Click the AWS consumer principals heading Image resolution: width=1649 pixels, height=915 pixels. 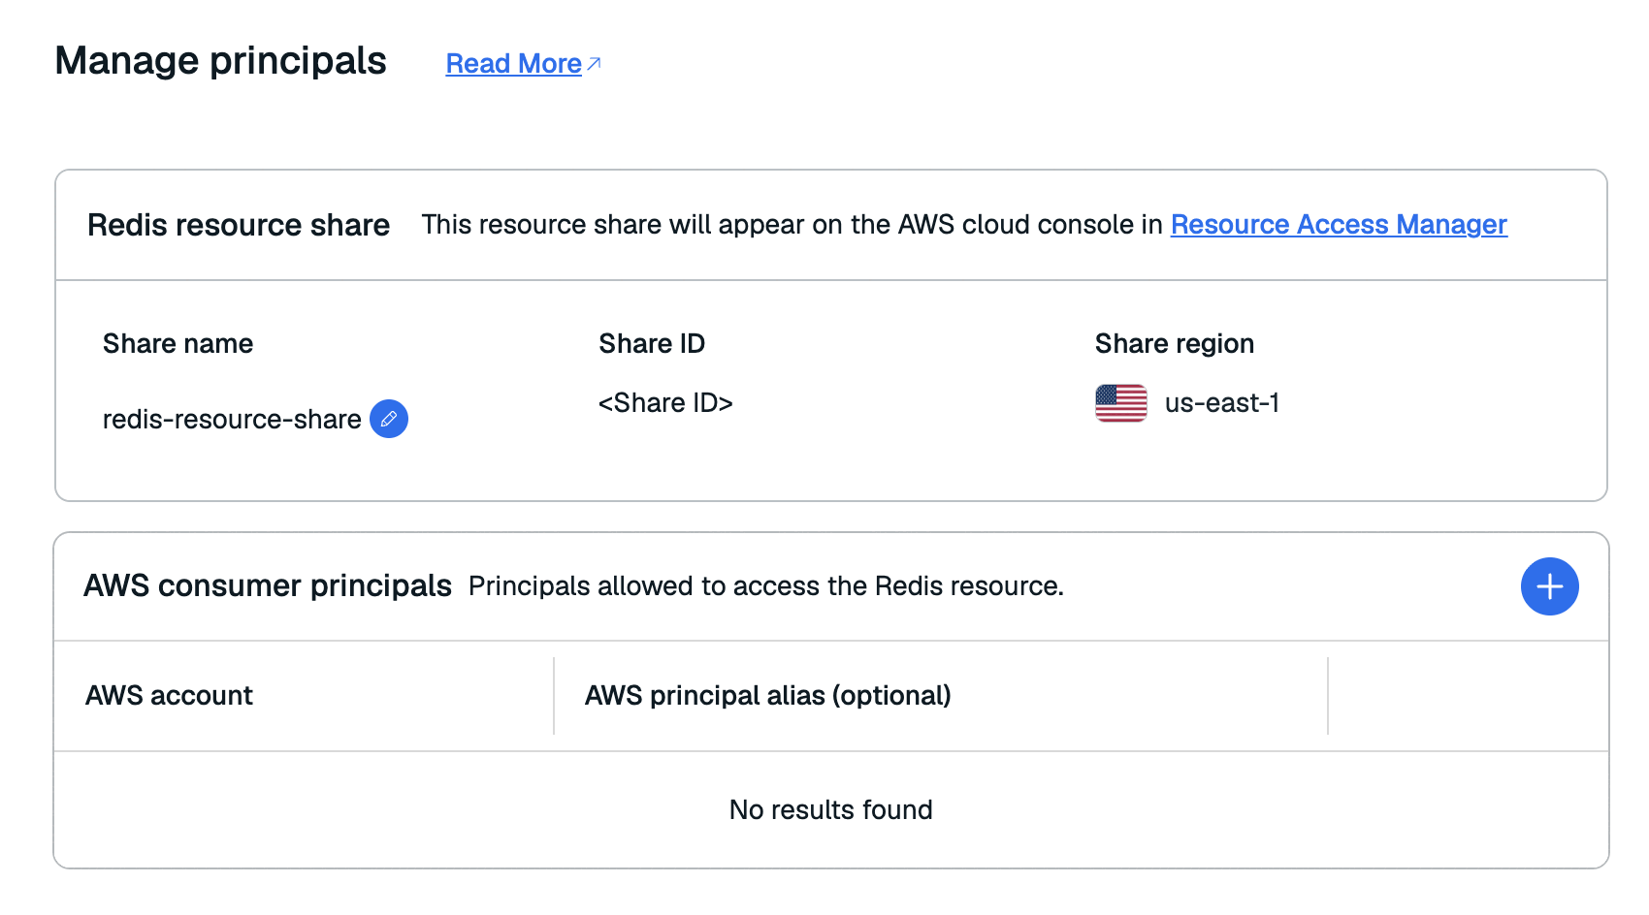(x=268, y=586)
